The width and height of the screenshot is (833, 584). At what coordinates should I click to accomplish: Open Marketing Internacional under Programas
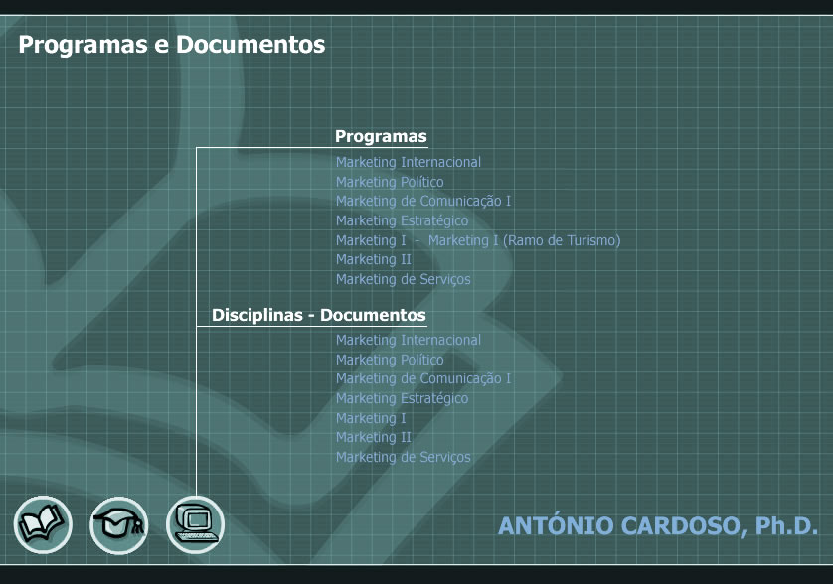[408, 162]
